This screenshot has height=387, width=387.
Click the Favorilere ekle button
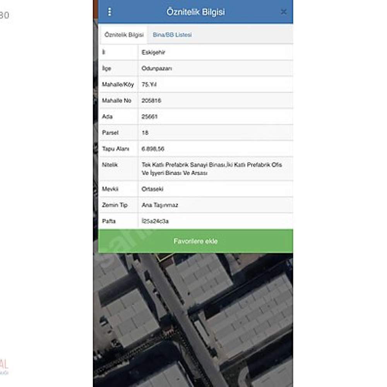coord(195,241)
